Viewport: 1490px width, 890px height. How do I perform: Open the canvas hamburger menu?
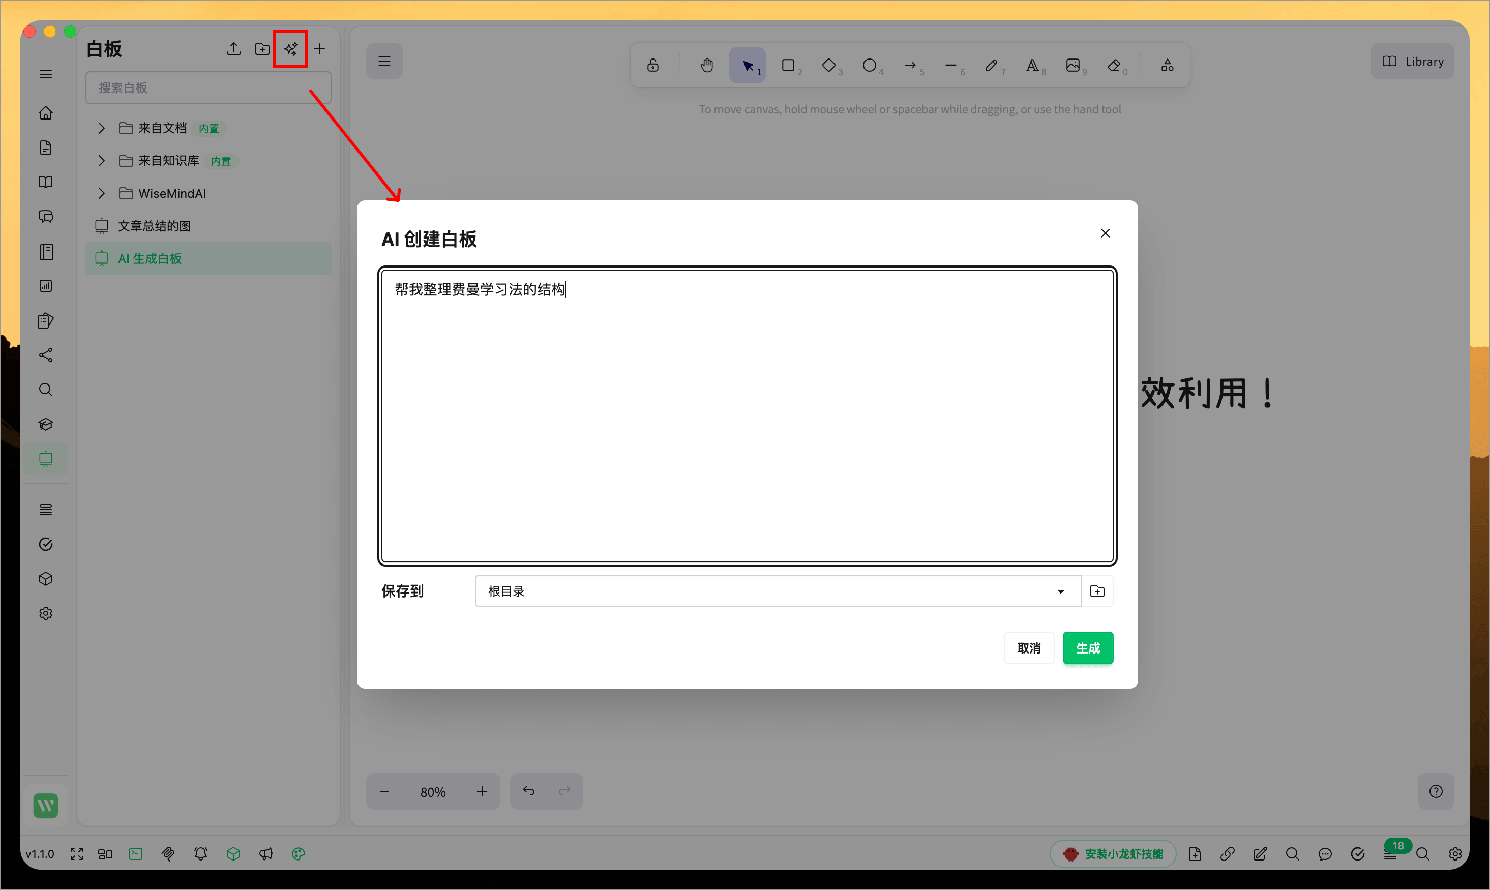click(x=384, y=61)
